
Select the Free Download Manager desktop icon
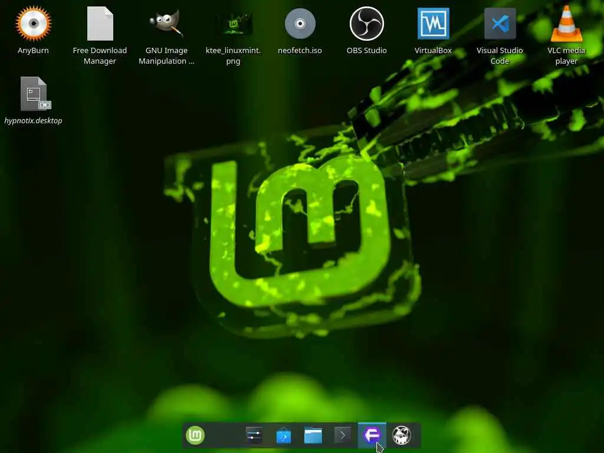(100, 24)
